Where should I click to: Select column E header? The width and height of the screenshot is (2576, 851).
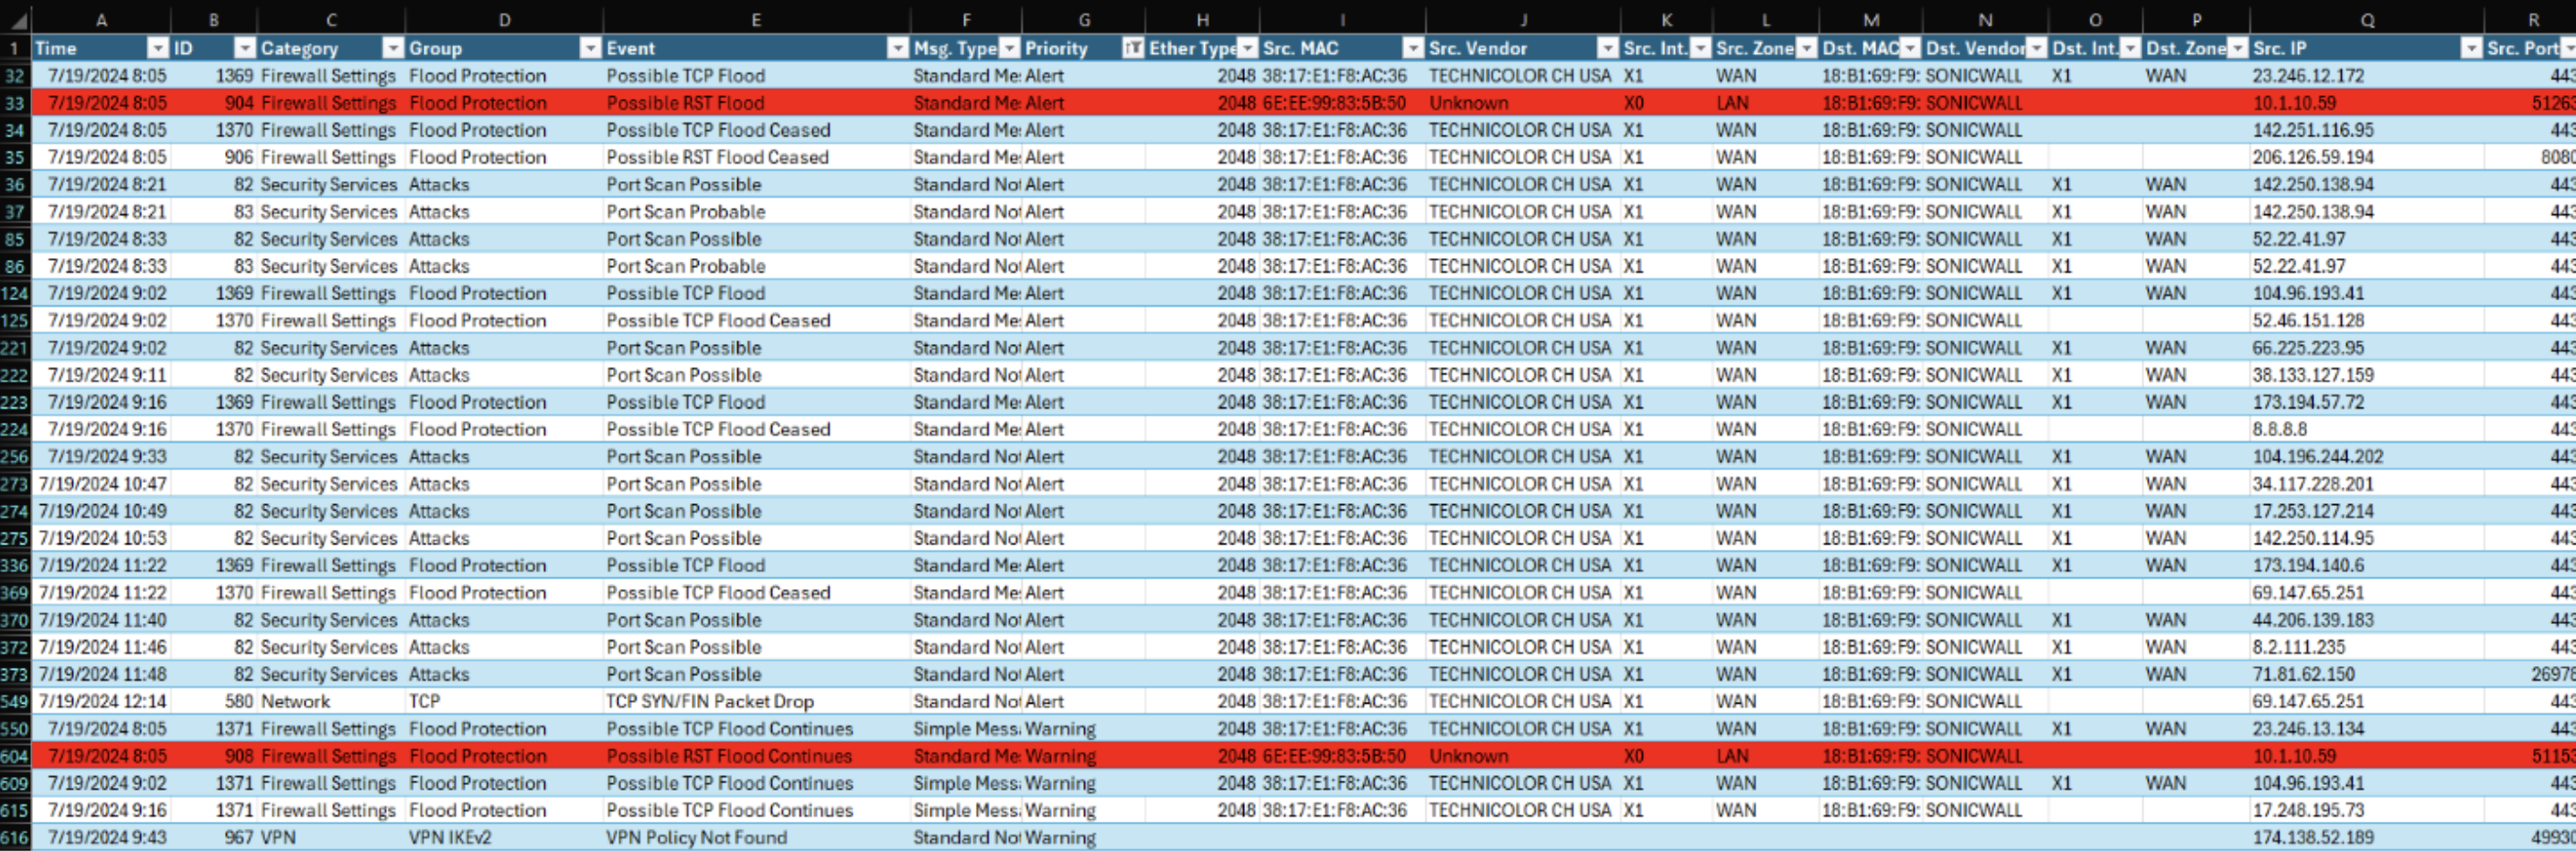(x=755, y=19)
